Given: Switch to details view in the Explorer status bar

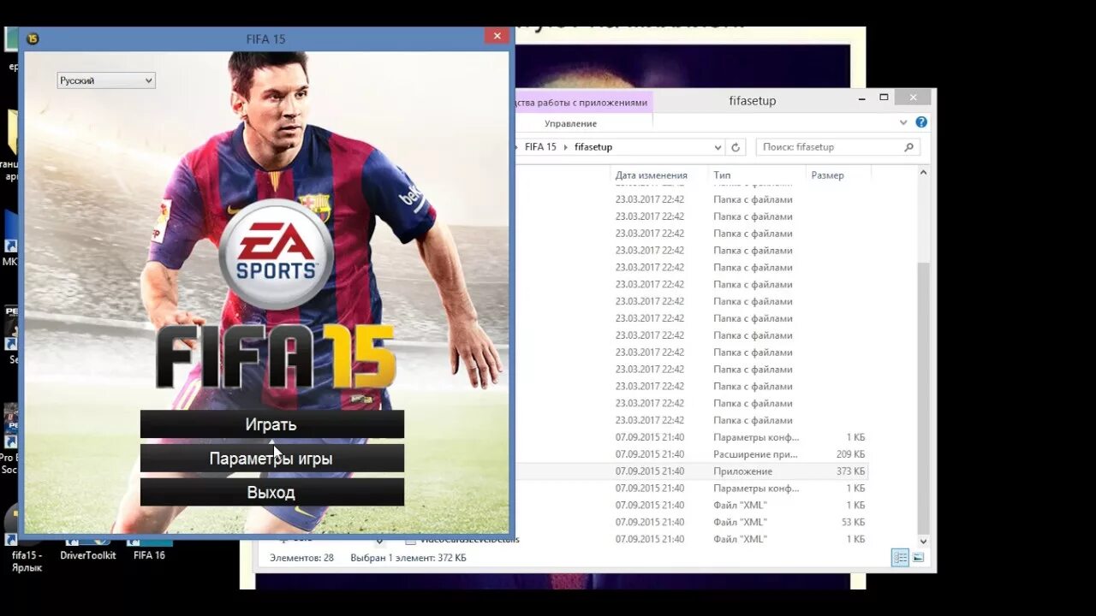Looking at the screenshot, I should [x=900, y=558].
